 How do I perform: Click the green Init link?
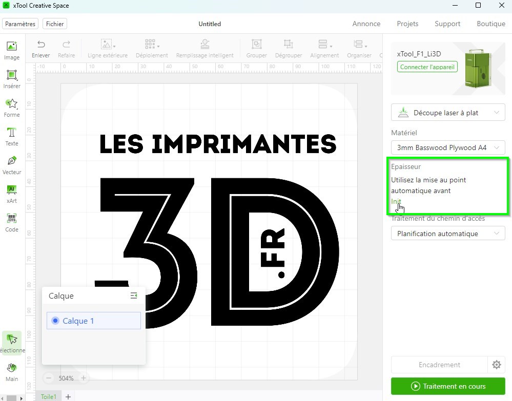click(x=396, y=201)
